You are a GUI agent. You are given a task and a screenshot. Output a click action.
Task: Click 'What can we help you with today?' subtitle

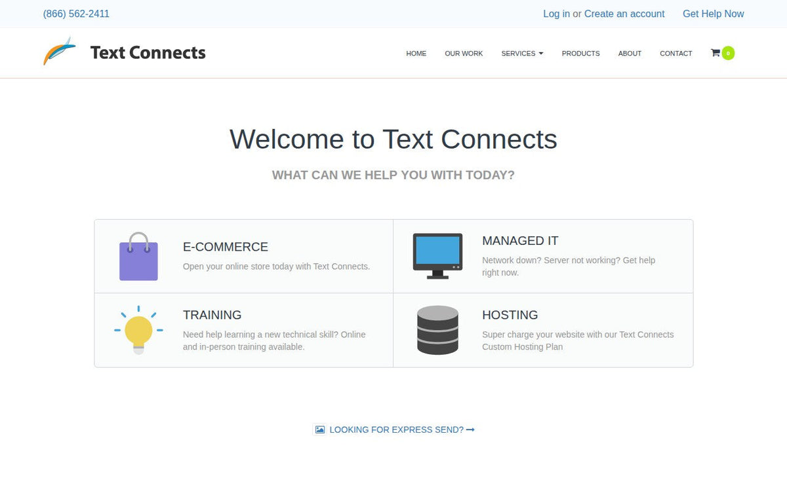coord(393,175)
